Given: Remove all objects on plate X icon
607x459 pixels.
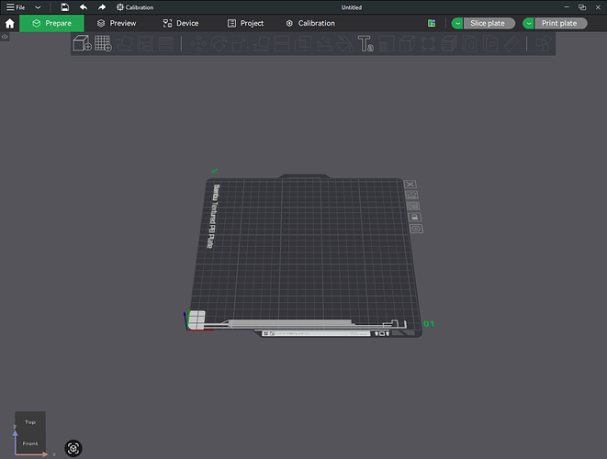Looking at the screenshot, I should pyautogui.click(x=410, y=184).
